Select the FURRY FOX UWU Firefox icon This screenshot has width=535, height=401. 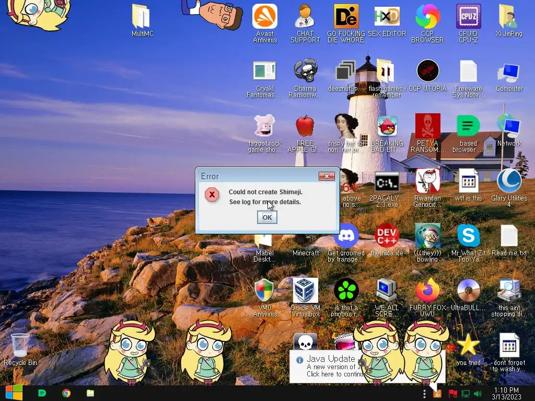pyautogui.click(x=427, y=298)
